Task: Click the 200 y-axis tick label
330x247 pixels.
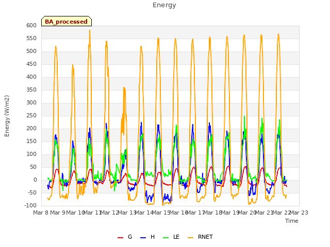Action: (x=31, y=129)
